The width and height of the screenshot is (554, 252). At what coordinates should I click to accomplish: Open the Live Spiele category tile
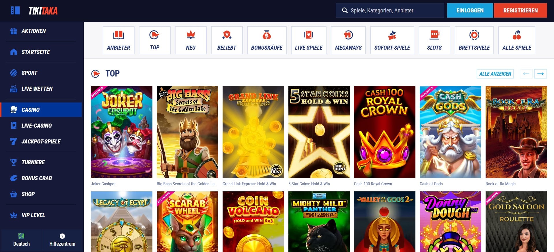click(309, 40)
